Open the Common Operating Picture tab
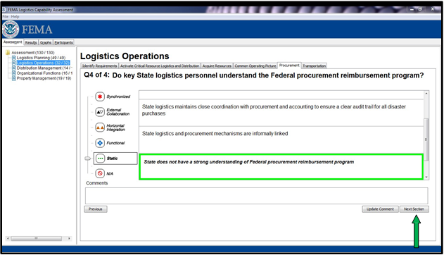The height and width of the screenshot is (255, 444). click(x=255, y=66)
